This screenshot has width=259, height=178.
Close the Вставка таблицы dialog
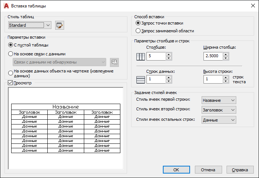click(x=253, y=6)
